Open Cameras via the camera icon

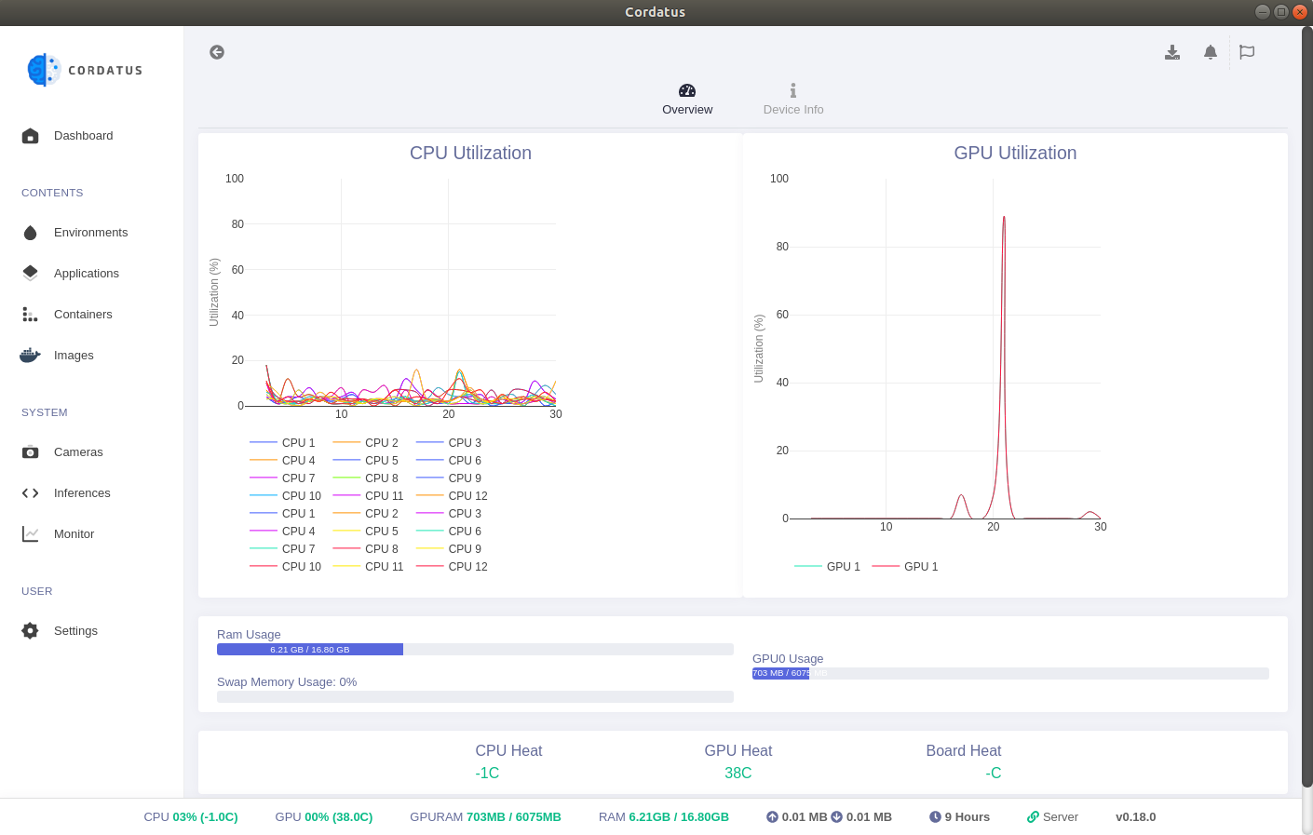click(x=31, y=452)
